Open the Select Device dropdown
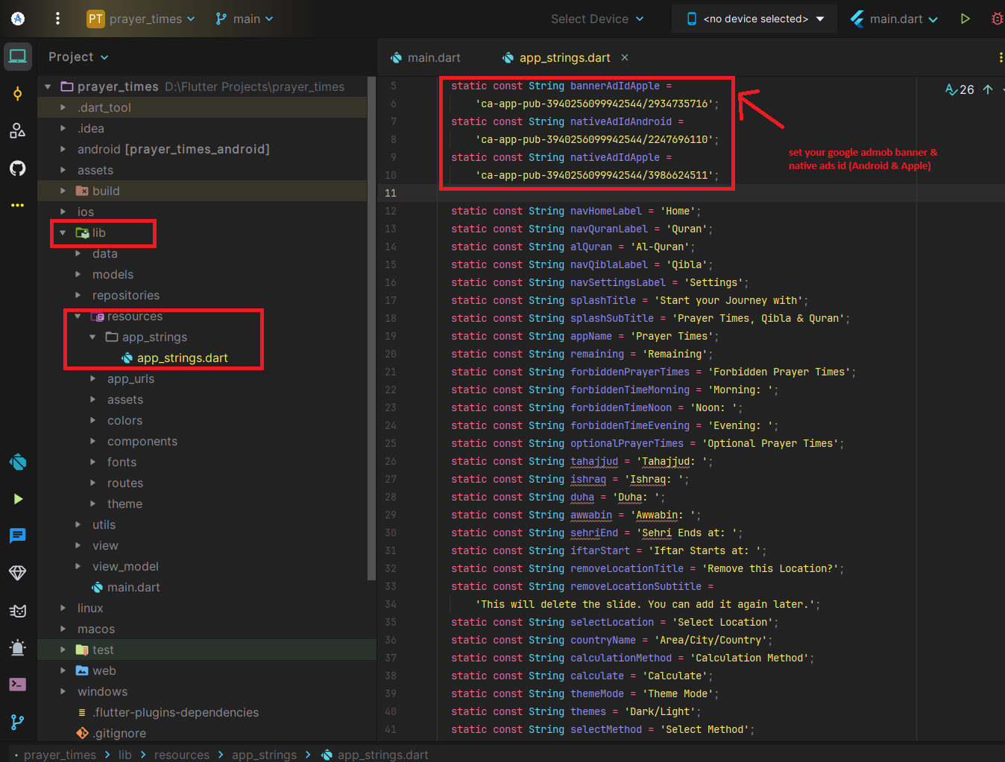This screenshot has height=762, width=1005. click(x=597, y=19)
